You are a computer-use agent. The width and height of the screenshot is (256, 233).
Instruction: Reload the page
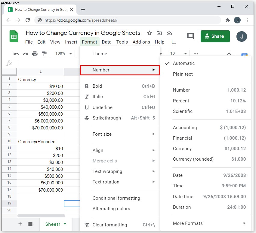tap(28, 20)
